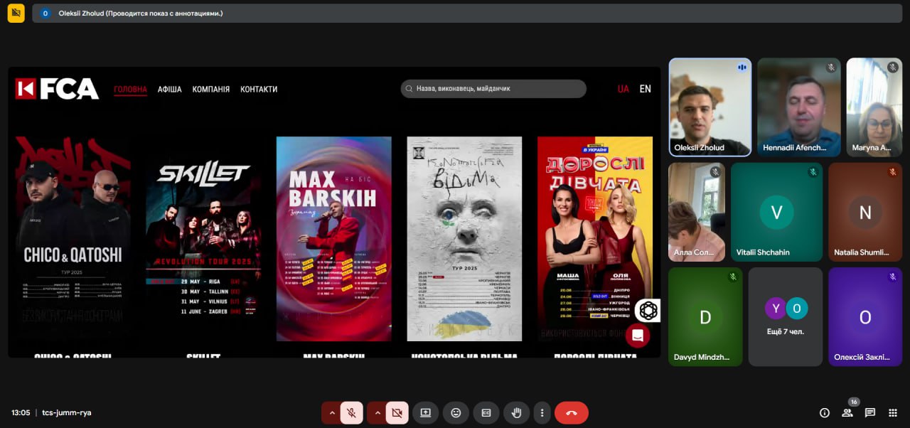This screenshot has height=428, width=910.
Task: Open the Конотопська відьма poster
Action: point(464,239)
